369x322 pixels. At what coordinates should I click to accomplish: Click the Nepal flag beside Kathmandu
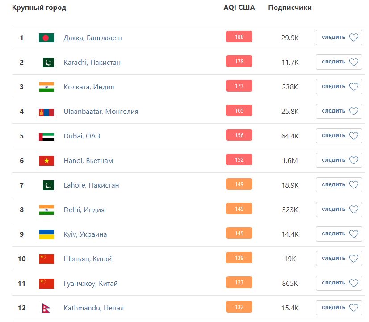point(46,308)
